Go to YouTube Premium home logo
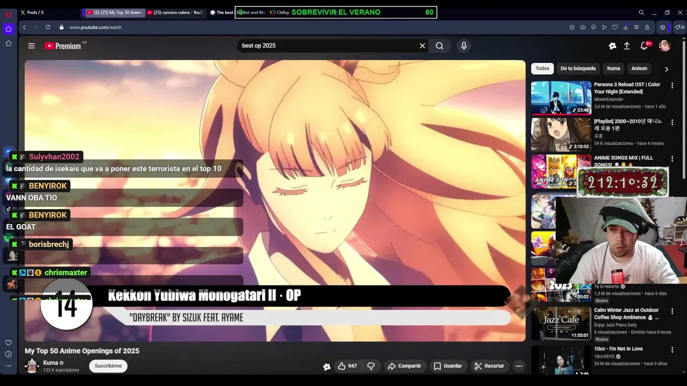 pos(63,46)
